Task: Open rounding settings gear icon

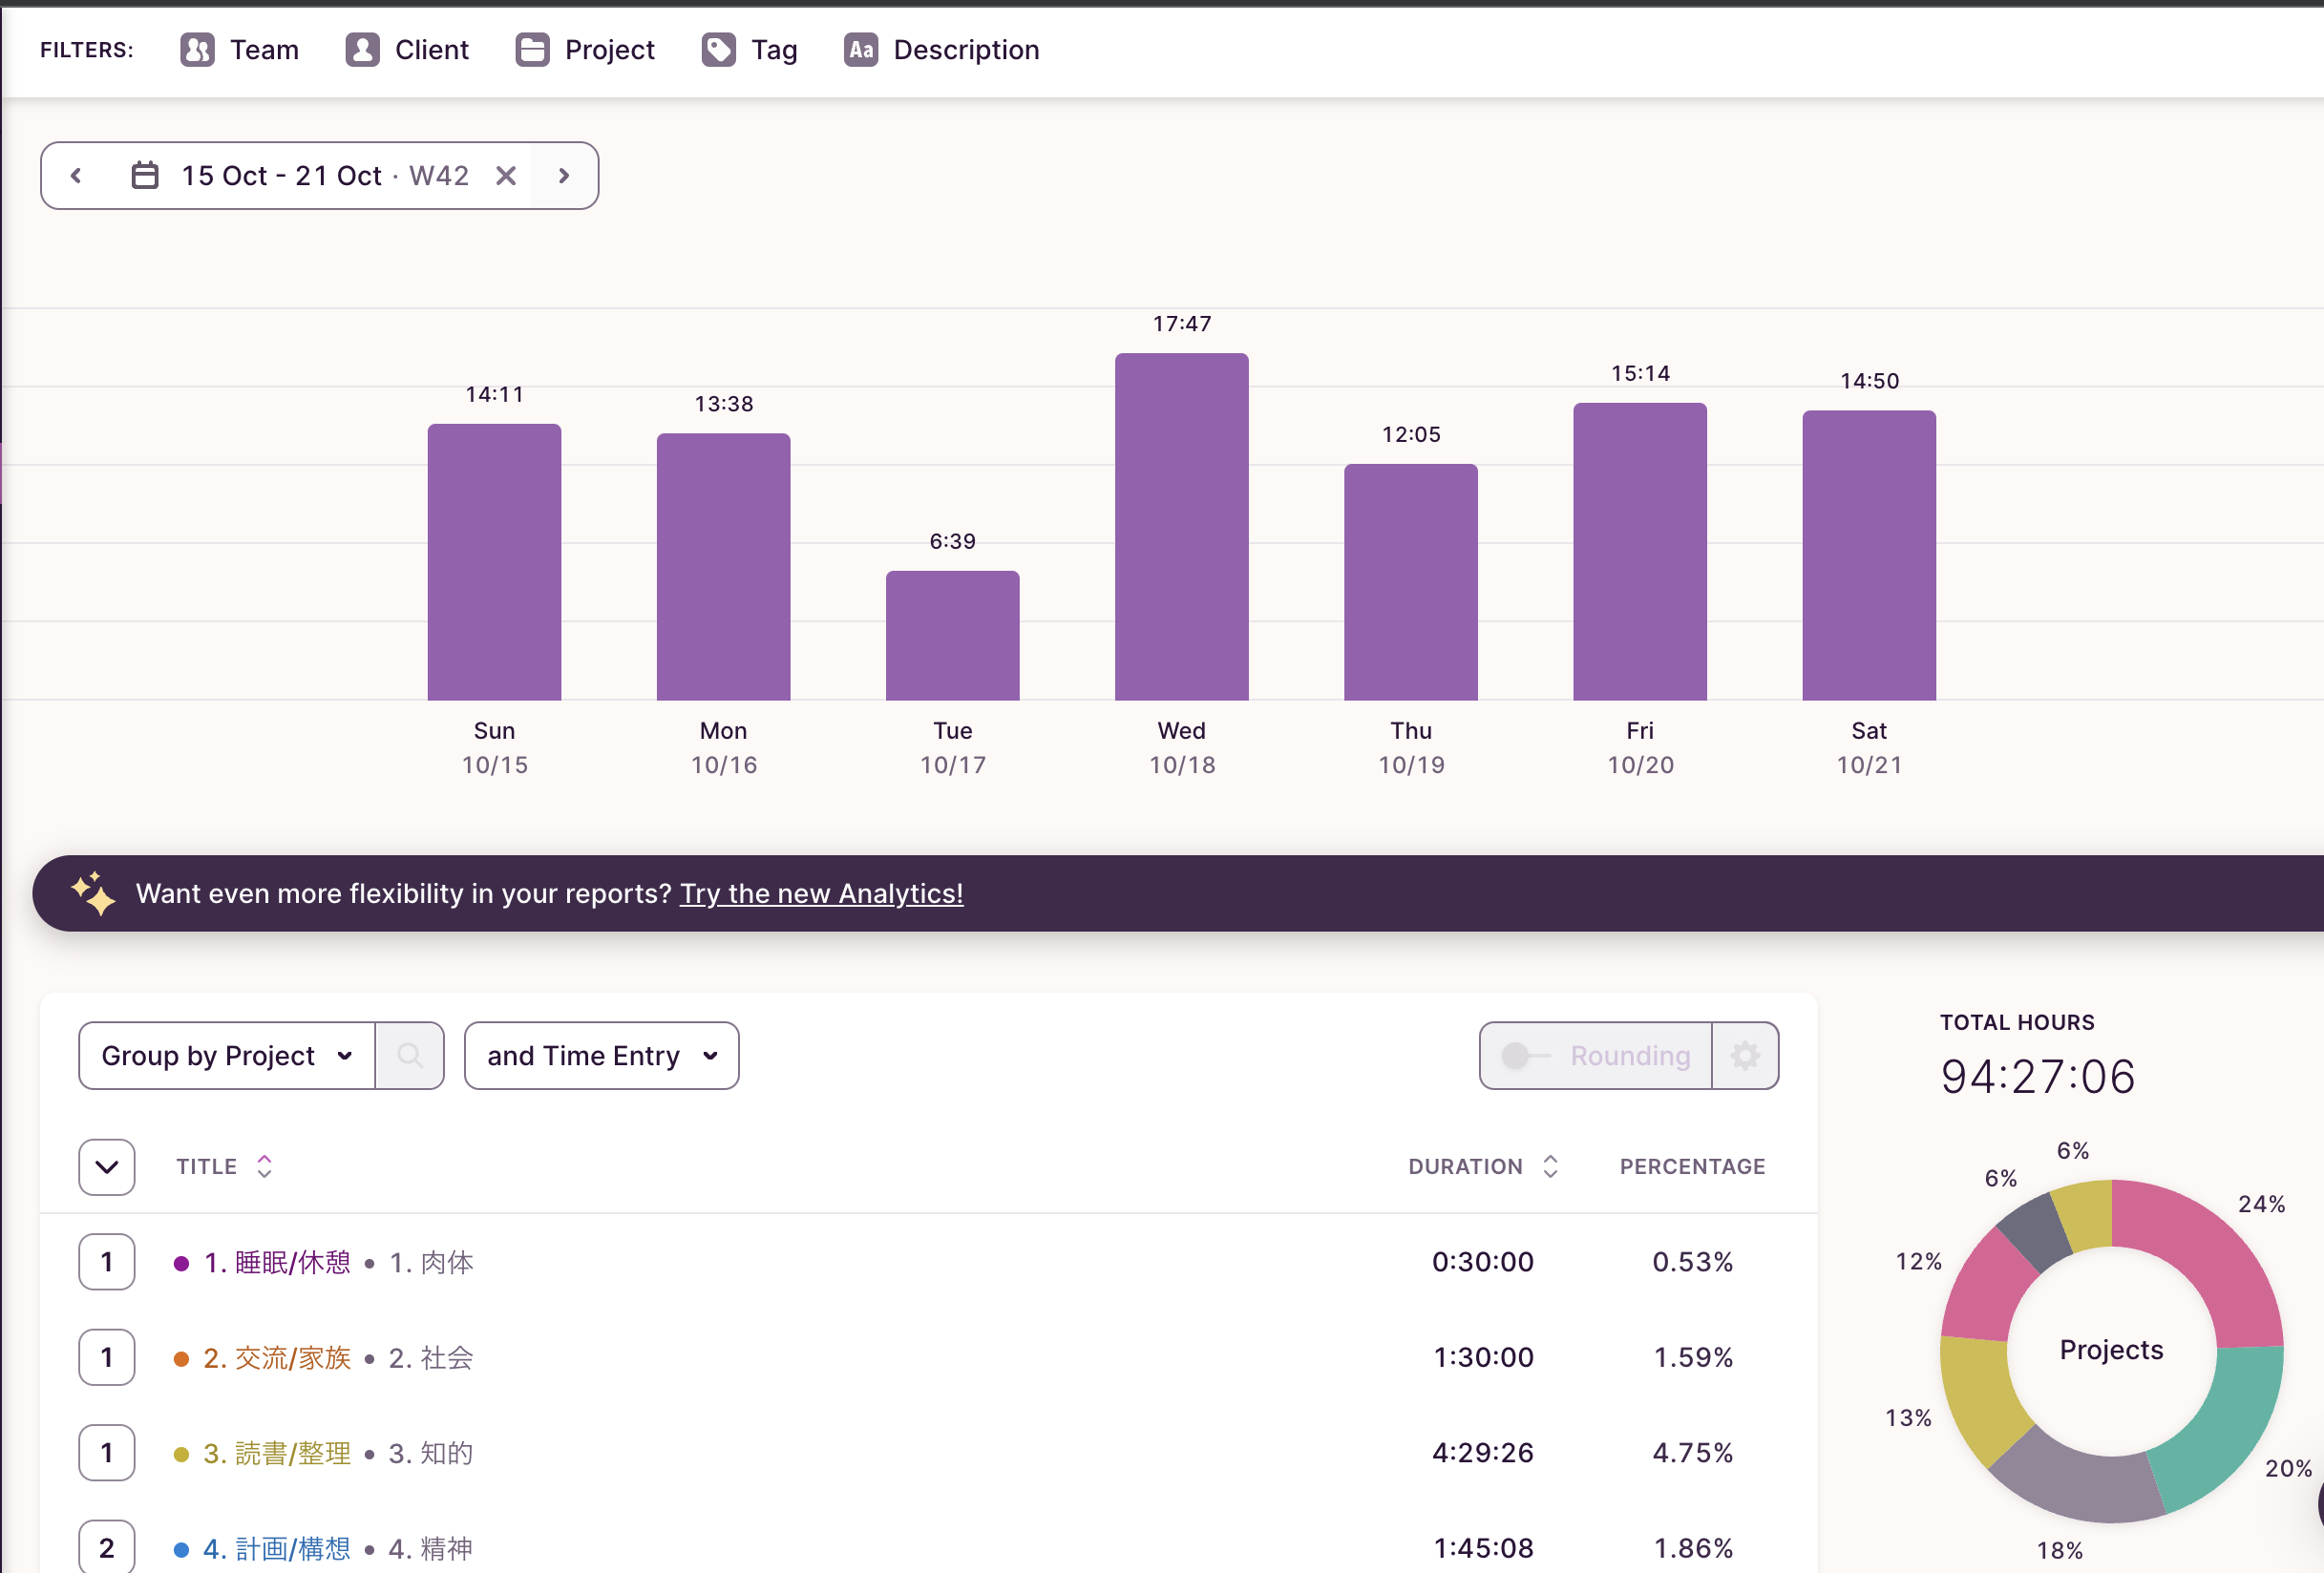Action: coord(1744,1056)
